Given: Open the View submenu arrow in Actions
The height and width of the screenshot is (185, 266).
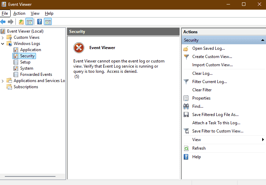Looking at the screenshot, I should pos(263,139).
